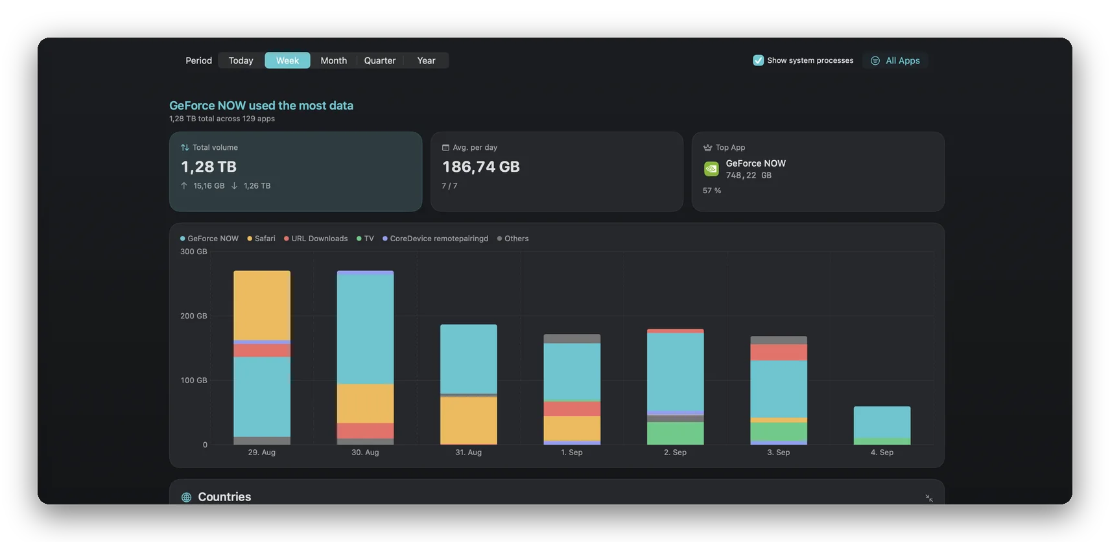1110x542 pixels.
Task: Click the upload arrow beside 15,16 GB
Action: pos(184,185)
